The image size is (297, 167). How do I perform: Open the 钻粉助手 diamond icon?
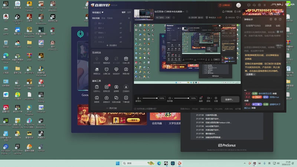pos(116,69)
